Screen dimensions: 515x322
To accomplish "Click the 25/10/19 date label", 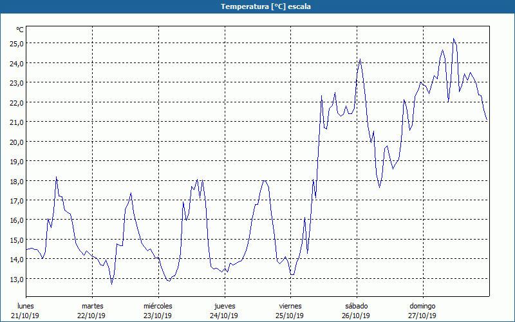I will point(290,316).
